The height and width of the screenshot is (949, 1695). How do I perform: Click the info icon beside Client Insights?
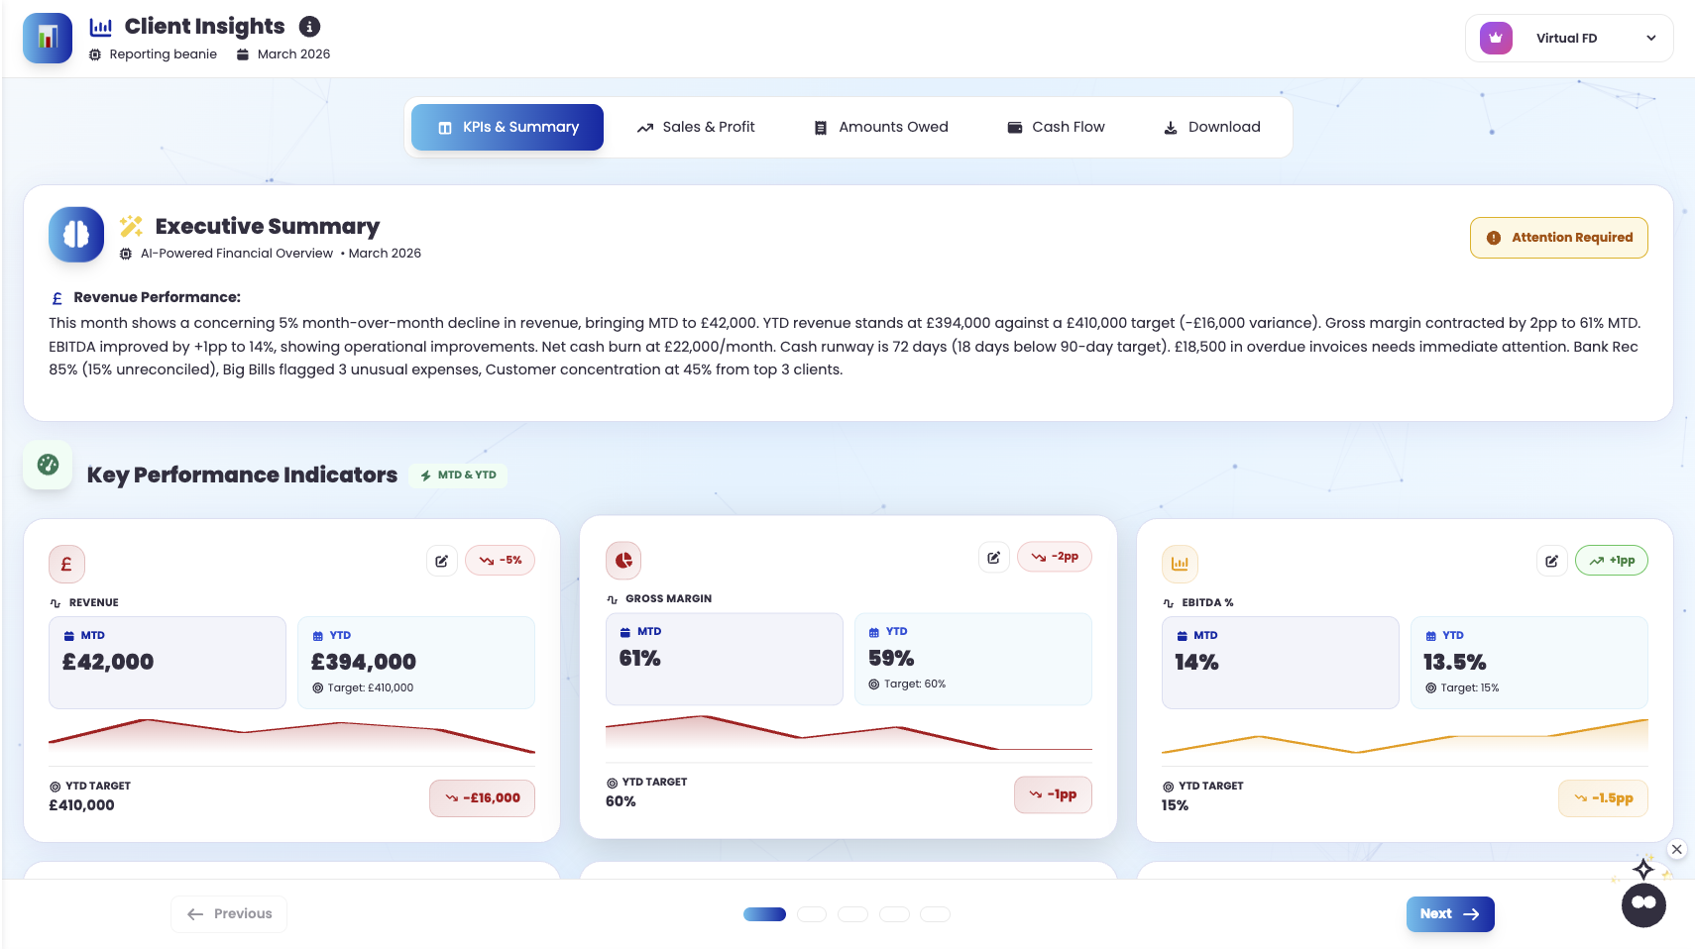click(309, 27)
